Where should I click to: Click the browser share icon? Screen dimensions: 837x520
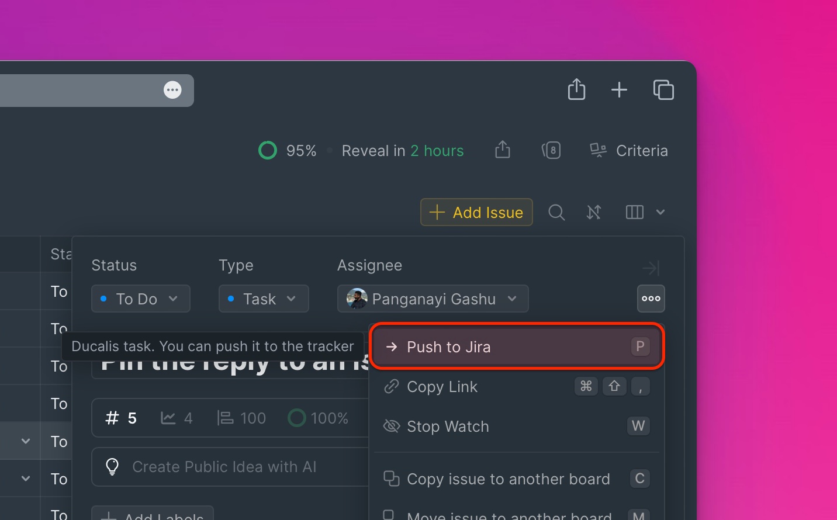(x=576, y=89)
